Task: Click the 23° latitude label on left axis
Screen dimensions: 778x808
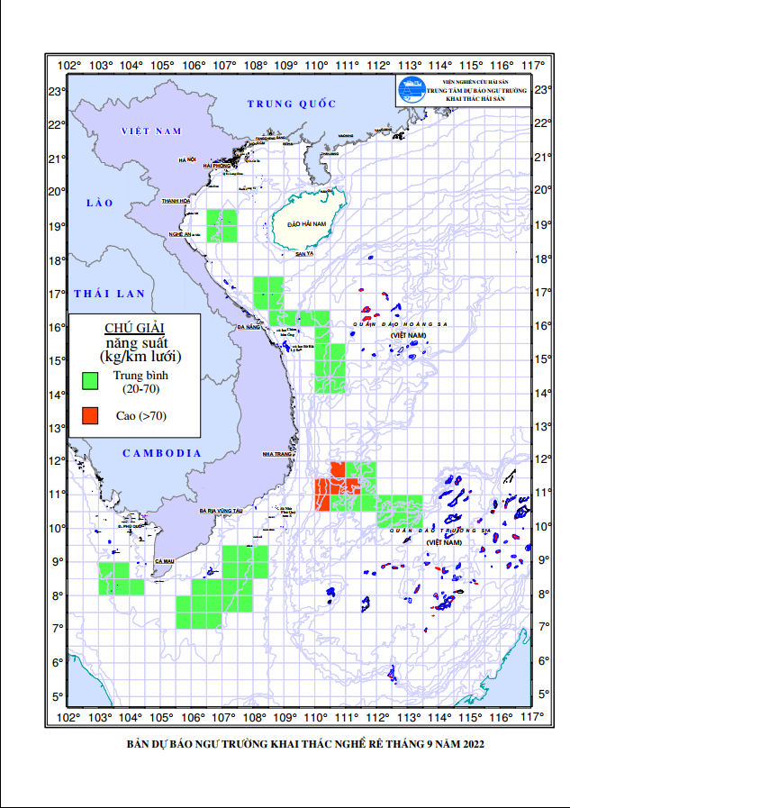Action: (57, 91)
